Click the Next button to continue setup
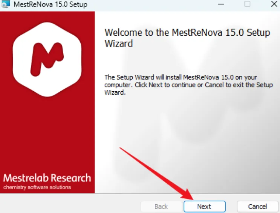The height and width of the screenshot is (213, 280). click(x=205, y=206)
